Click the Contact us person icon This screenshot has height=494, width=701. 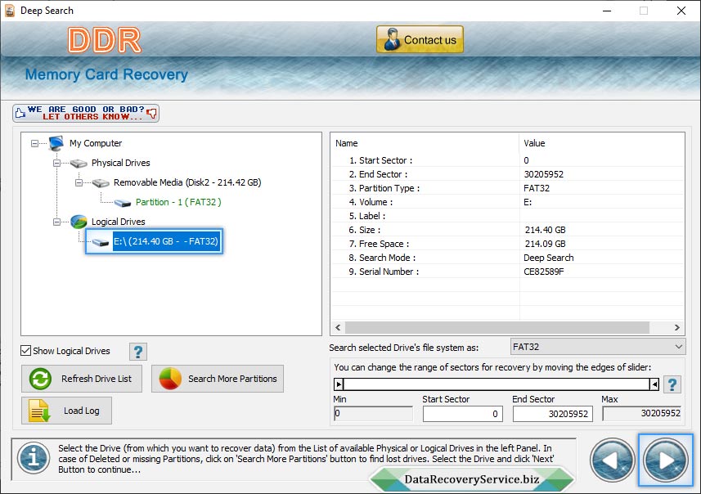pos(392,39)
